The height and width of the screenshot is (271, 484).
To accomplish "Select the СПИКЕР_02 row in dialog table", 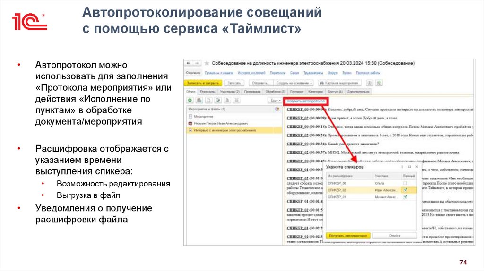I will (x=372, y=190).
